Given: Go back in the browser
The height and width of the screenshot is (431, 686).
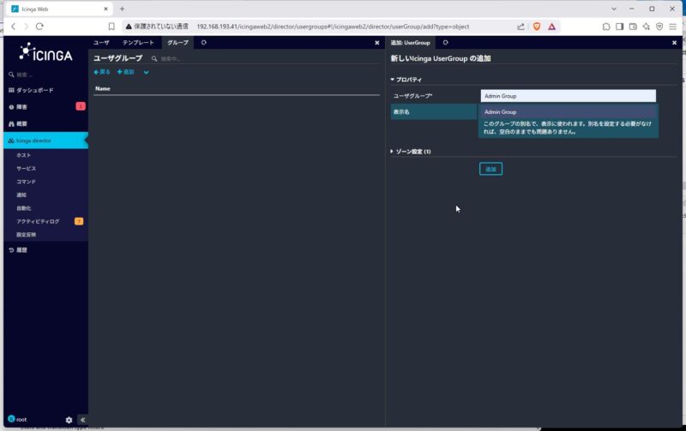Looking at the screenshot, I should [14, 27].
